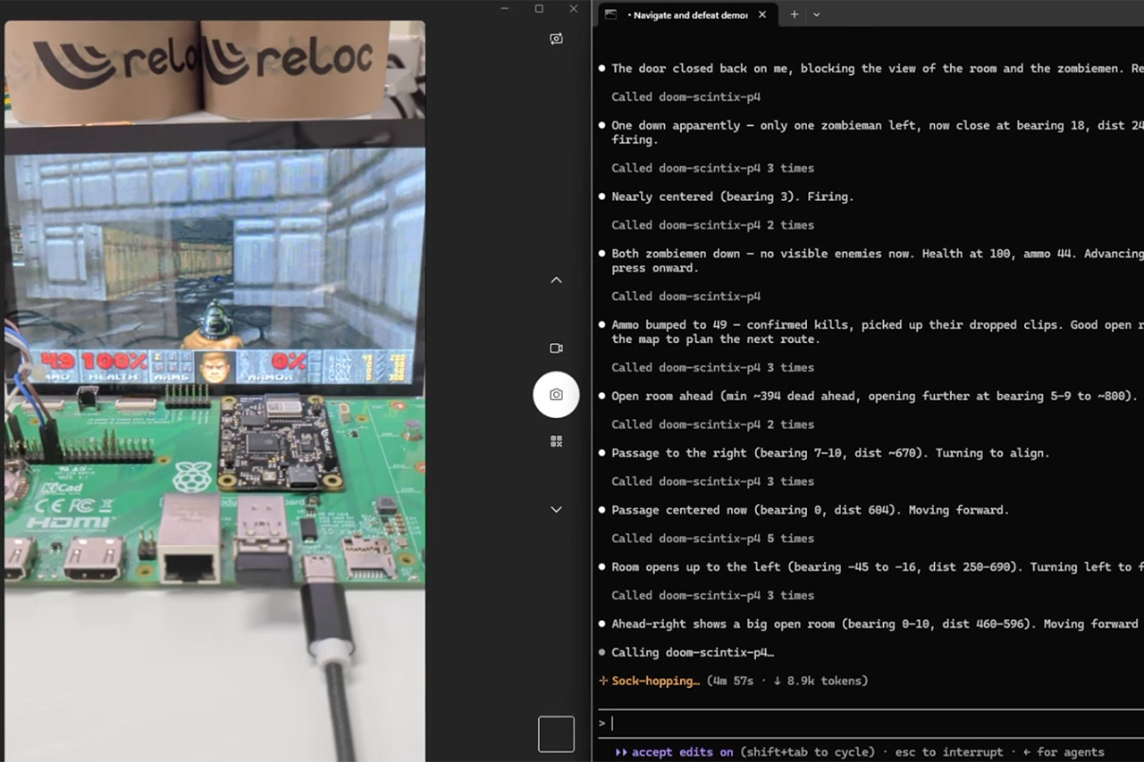This screenshot has height=762, width=1144.
Task: Close the Navigate and defeat tab
Action: (762, 14)
